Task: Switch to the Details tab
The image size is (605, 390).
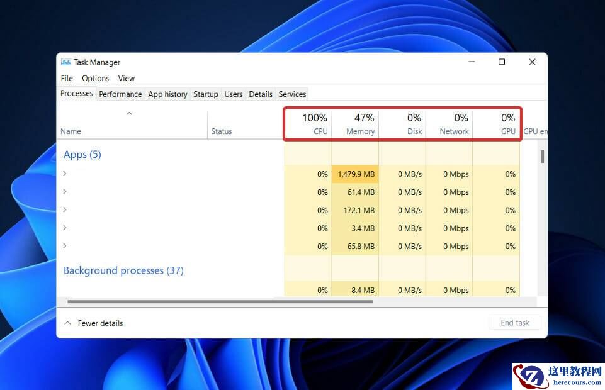Action: [261, 94]
